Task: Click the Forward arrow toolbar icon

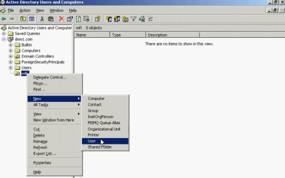Action: click(12, 19)
